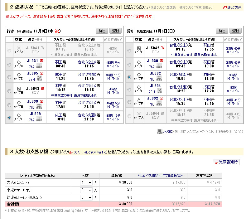This screenshot has width=251, height=219.
Task: Click the circle availability icon for JL030
Action: (x=139, y=62)
